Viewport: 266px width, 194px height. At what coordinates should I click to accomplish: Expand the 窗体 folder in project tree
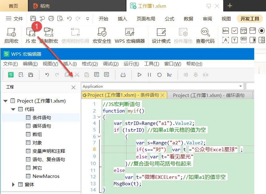tap(13, 184)
